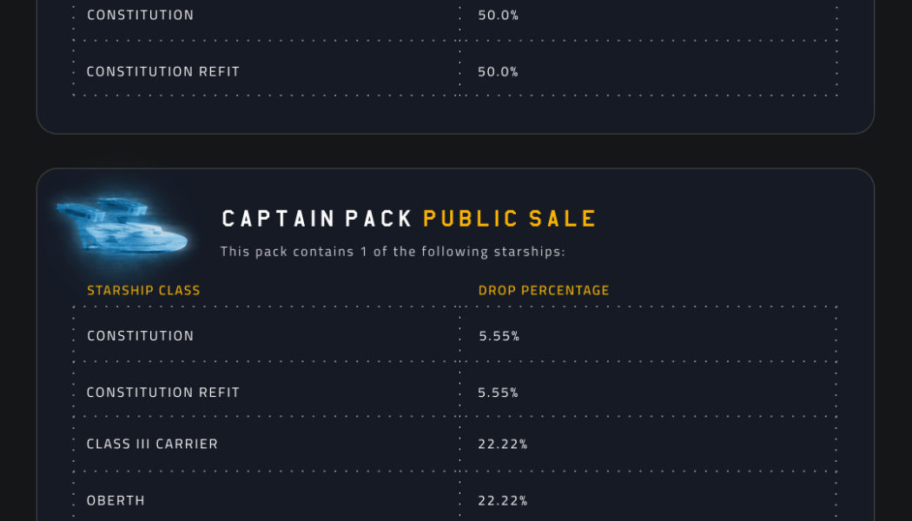912x521 pixels.
Task: Click the blue starship hologram image
Action: tap(122, 226)
